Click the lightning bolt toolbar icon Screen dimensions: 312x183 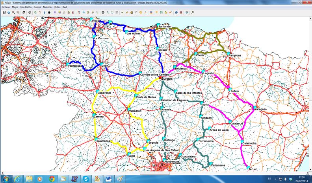[x=127, y=13]
